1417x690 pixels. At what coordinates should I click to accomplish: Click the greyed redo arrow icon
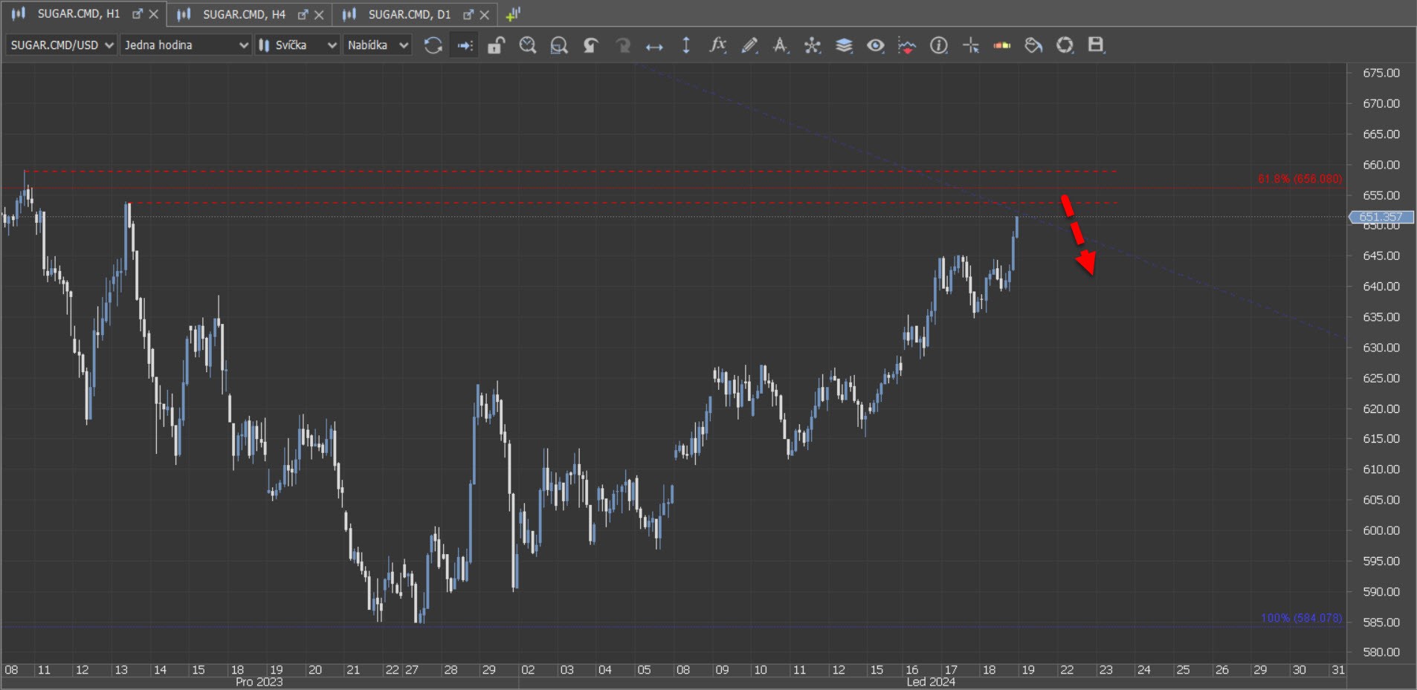pos(623,45)
